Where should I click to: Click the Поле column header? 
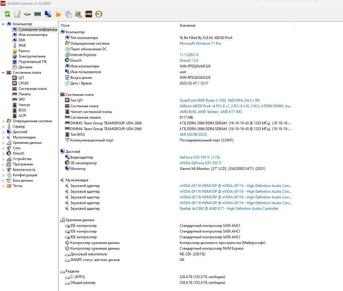(x=118, y=25)
